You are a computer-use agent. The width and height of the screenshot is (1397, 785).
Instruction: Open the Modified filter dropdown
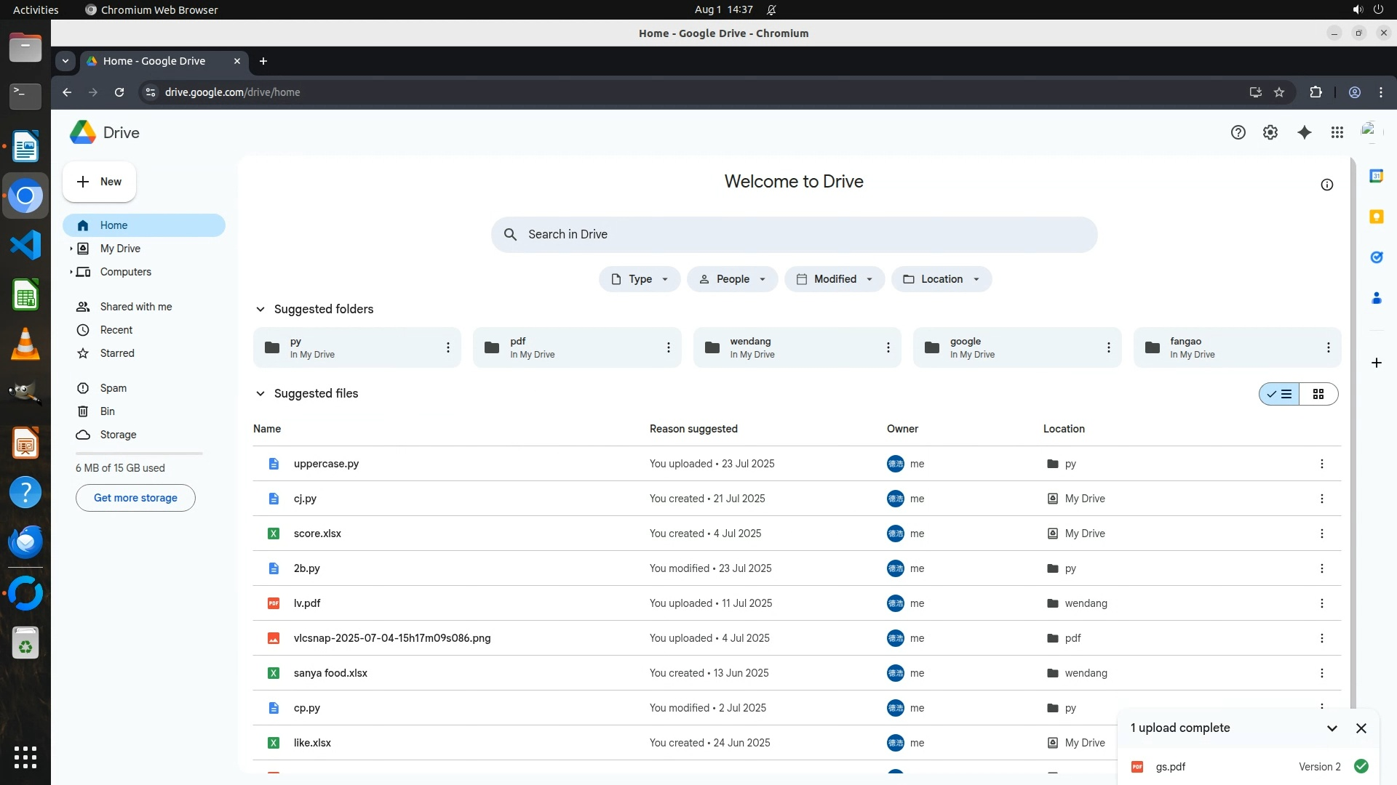click(x=834, y=279)
